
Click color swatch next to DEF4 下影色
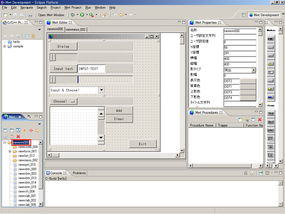(x=248, y=98)
